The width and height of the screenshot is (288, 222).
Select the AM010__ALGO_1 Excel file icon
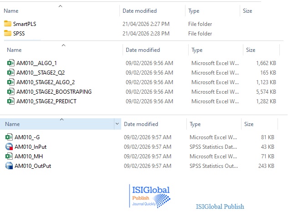coord(11,63)
